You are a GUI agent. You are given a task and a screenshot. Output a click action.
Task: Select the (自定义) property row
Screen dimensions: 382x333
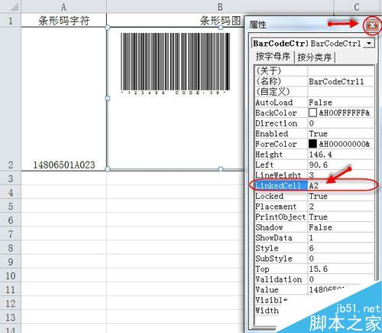314,92
